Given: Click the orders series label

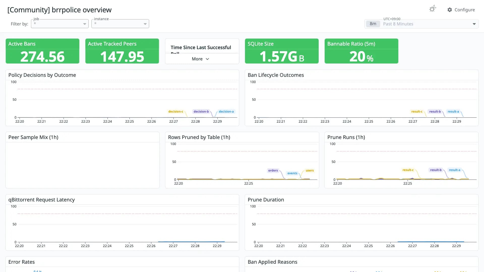Looking at the screenshot, I should (273, 171).
